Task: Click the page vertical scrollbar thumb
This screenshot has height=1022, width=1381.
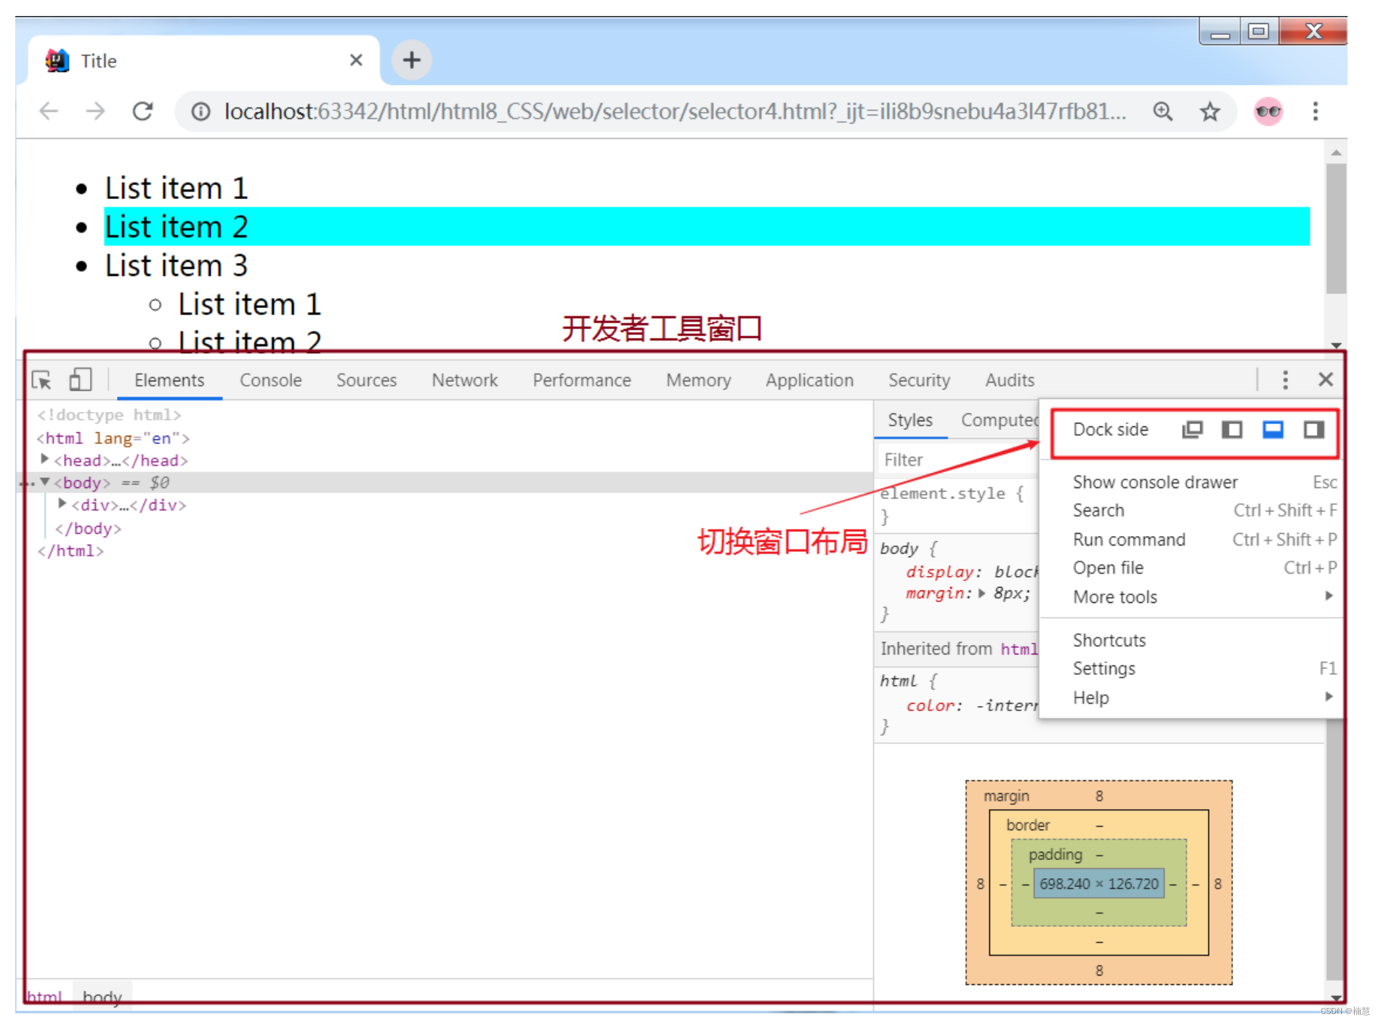Action: coord(1335,228)
